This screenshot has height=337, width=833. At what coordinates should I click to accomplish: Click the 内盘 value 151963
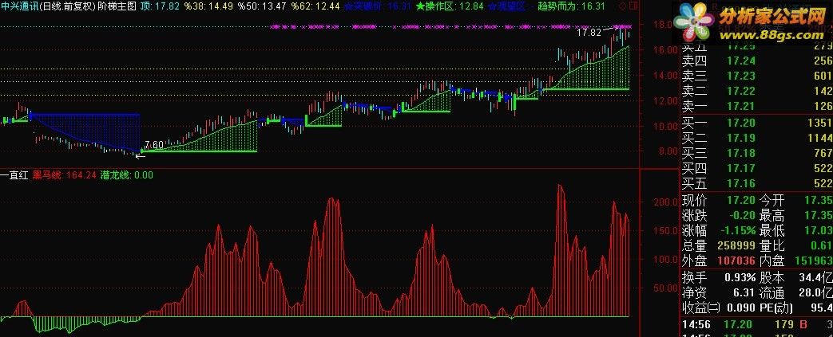point(814,261)
